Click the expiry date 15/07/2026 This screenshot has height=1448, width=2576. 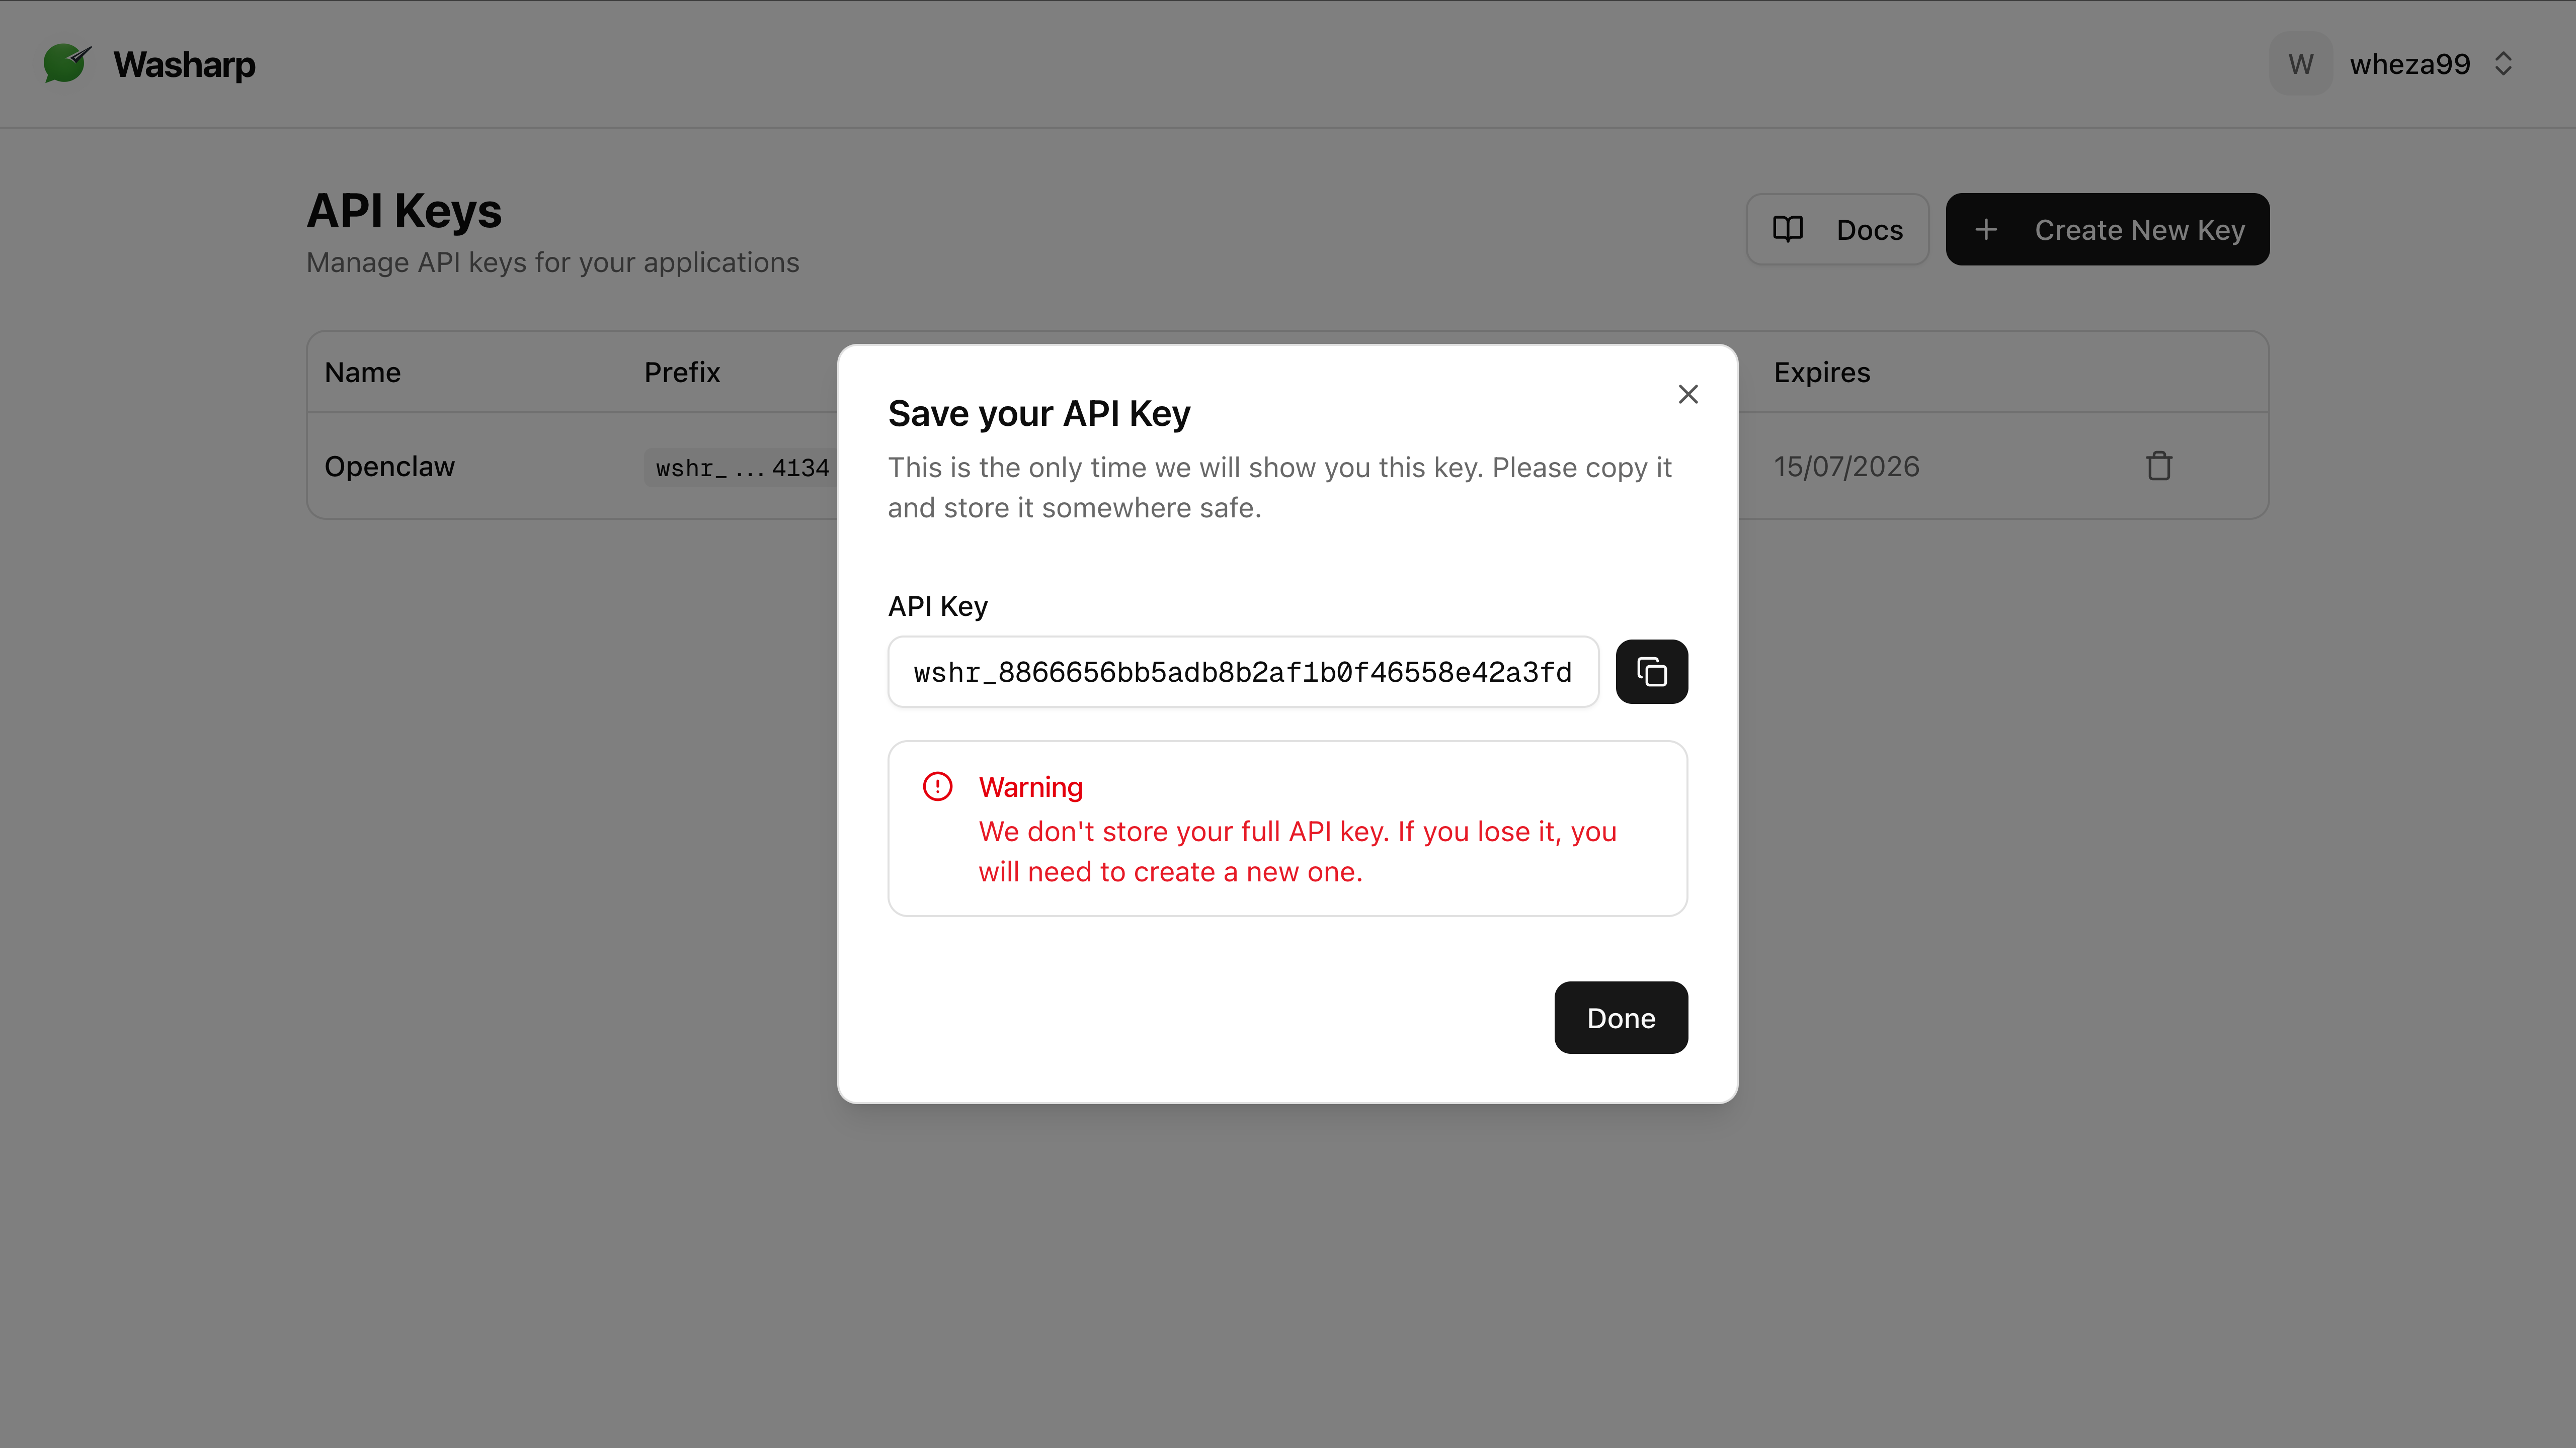coord(1846,466)
